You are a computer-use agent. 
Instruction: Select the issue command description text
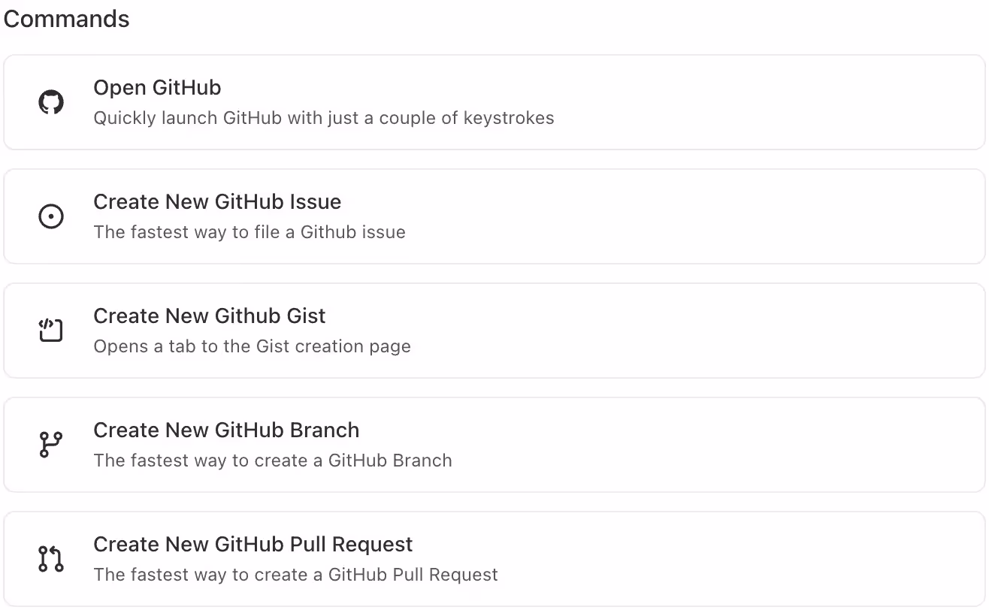coord(249,232)
